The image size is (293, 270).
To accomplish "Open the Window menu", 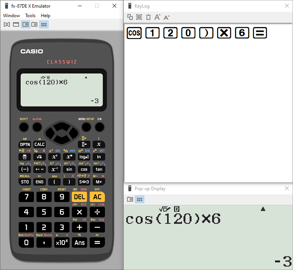I will pos(11,16).
